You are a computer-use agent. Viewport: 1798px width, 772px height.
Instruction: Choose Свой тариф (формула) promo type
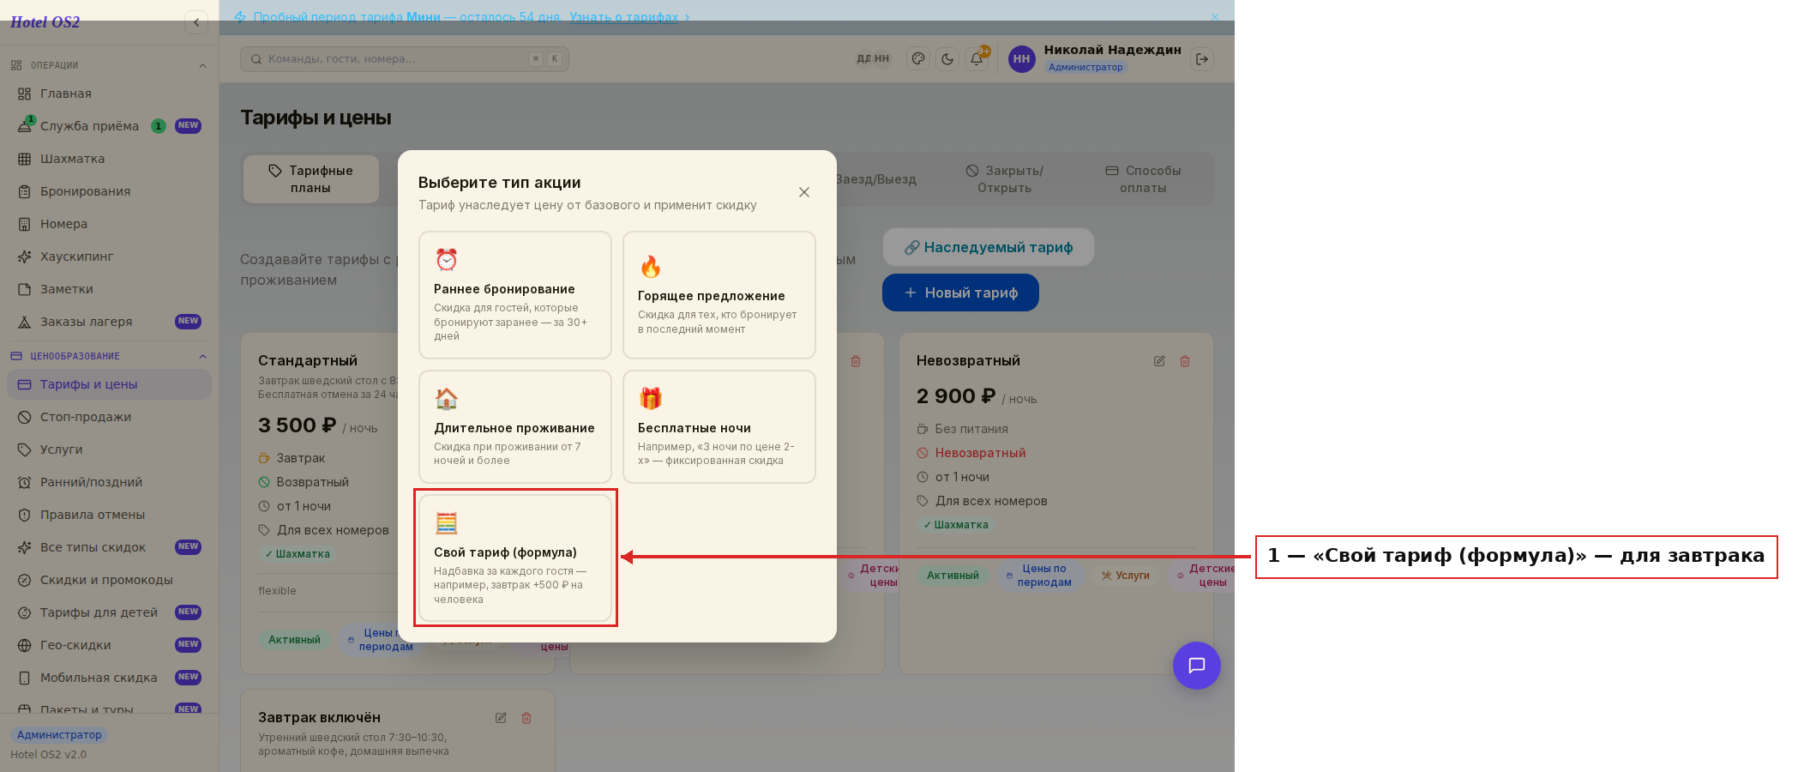515,558
